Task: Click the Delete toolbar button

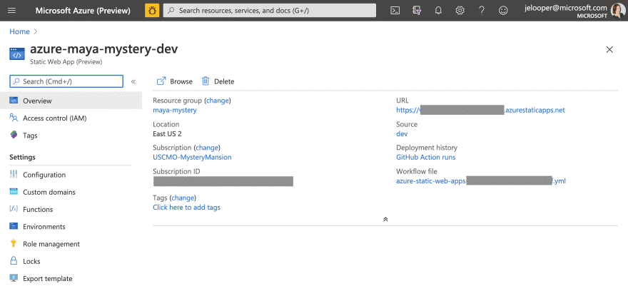Action: (218, 81)
